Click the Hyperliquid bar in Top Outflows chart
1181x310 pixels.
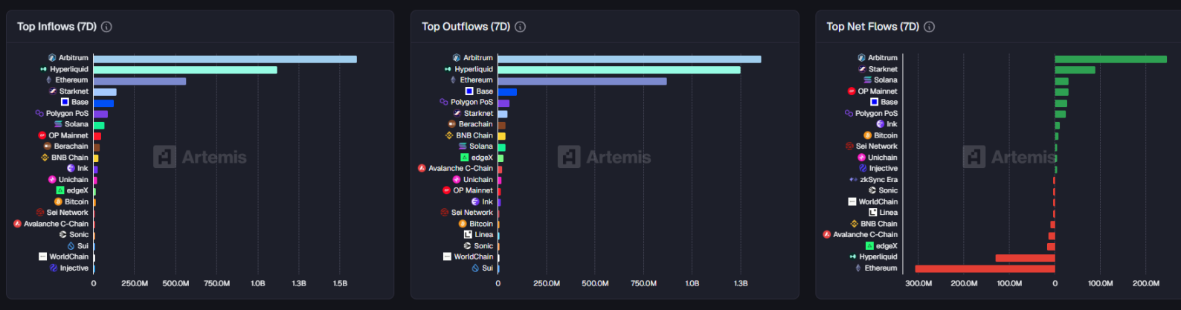619,70
